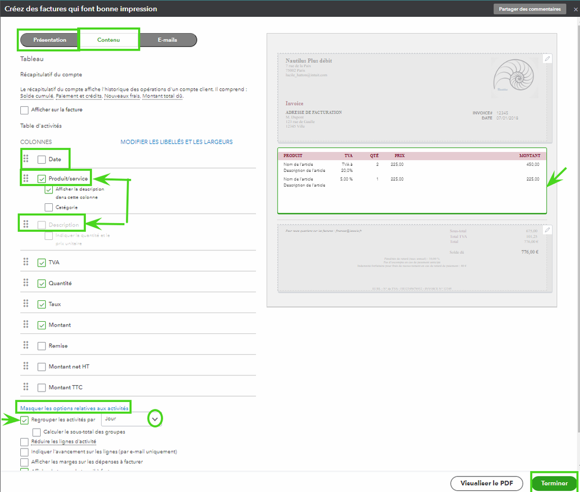
Task: Select the invoice footer totals section
Action: click(x=415, y=258)
